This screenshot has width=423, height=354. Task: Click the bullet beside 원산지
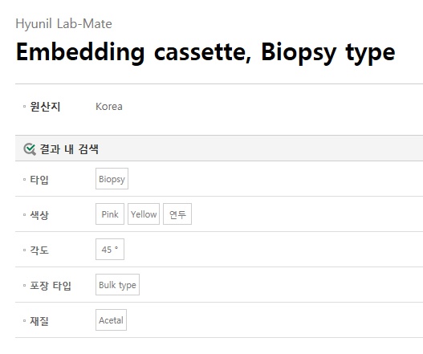click(25, 107)
